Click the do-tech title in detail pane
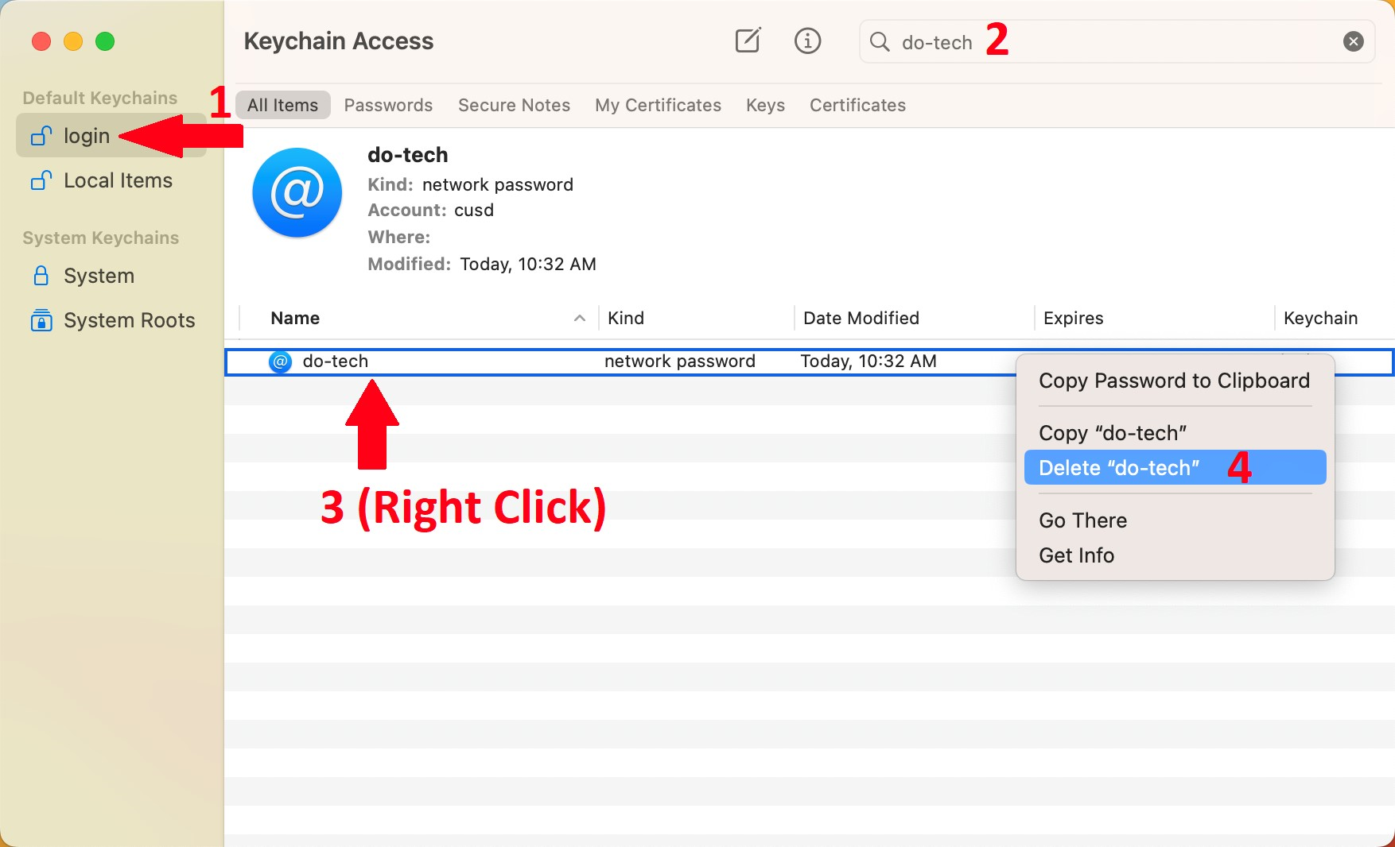Image resolution: width=1395 pixels, height=847 pixels. click(x=408, y=155)
